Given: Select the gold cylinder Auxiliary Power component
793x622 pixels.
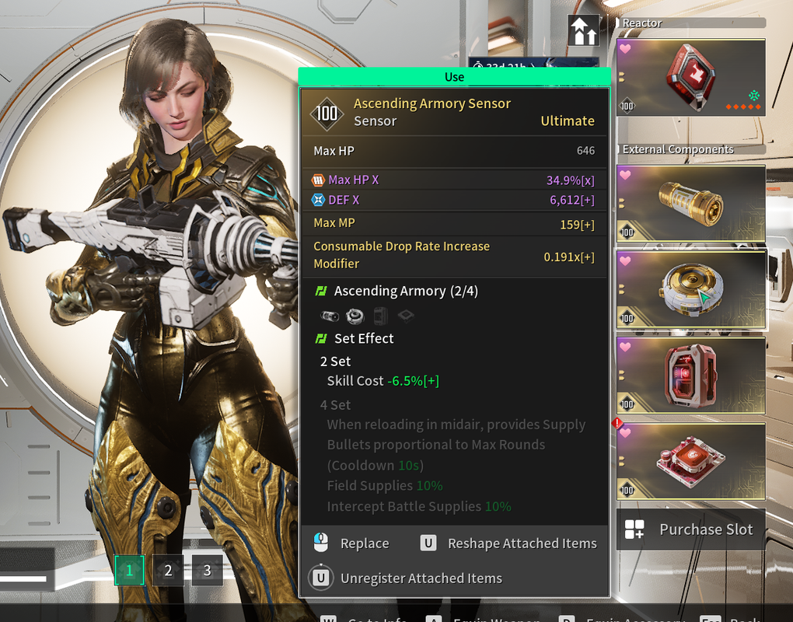Looking at the screenshot, I should [x=691, y=203].
